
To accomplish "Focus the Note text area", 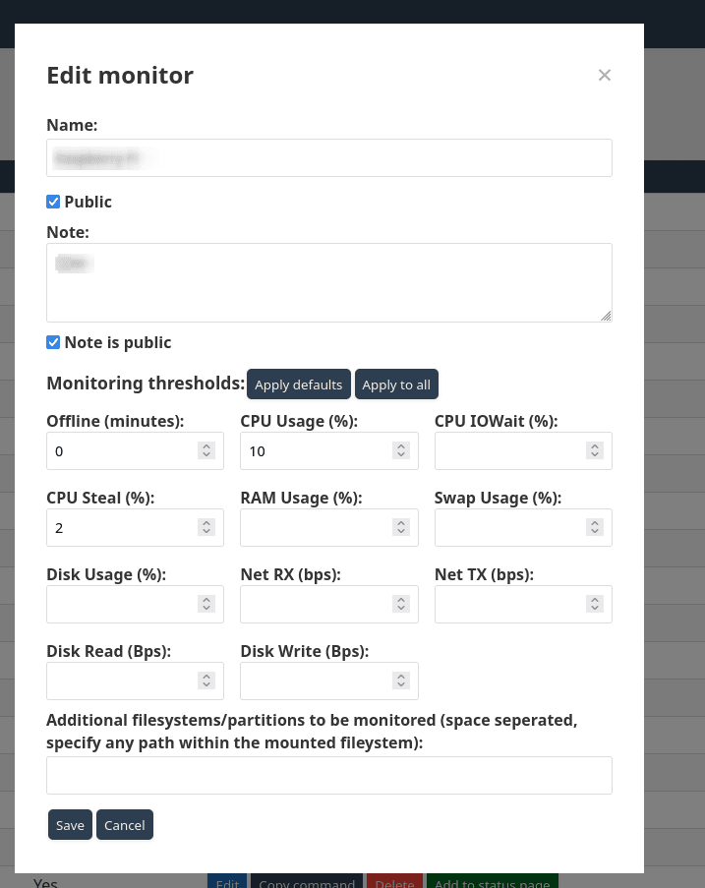I will tap(328, 282).
